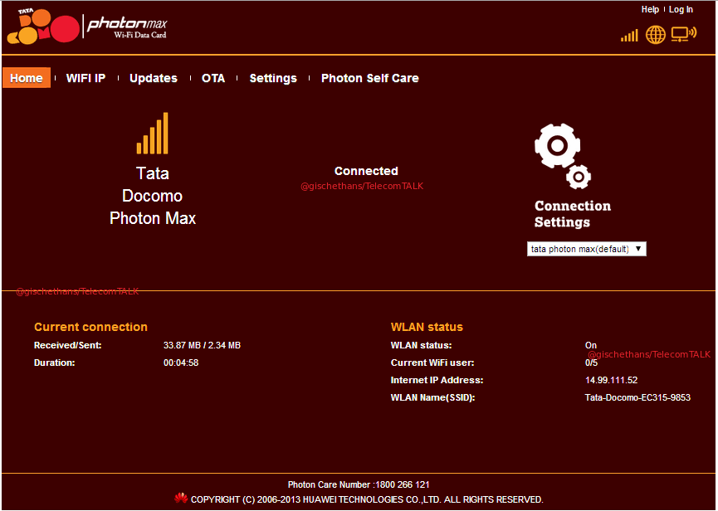Open the Photon Self Care tab

click(370, 78)
